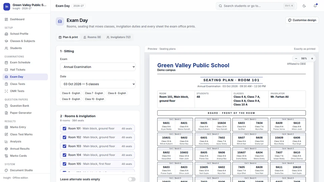Image resolution: width=324 pixels, height=182 pixels.
Task: Toggle dark mode with moon icon
Action: pyautogui.click(x=304, y=6)
